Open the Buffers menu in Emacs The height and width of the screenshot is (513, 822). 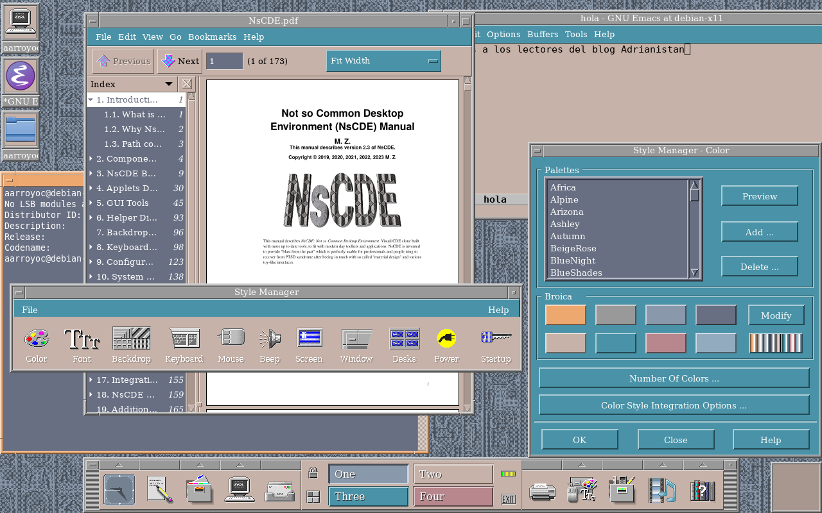pos(542,35)
